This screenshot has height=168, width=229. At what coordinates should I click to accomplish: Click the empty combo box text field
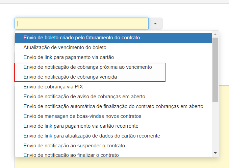pyautogui.click(x=81, y=24)
